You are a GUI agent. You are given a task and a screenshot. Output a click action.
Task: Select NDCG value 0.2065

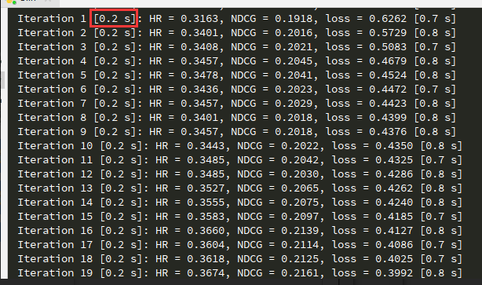[300, 188]
